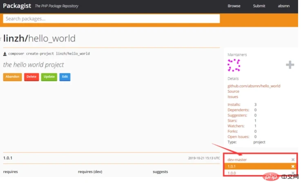The width and height of the screenshot is (303, 190).
Task: Open the github.com/absmn/hello_world link
Action: click(254, 86)
